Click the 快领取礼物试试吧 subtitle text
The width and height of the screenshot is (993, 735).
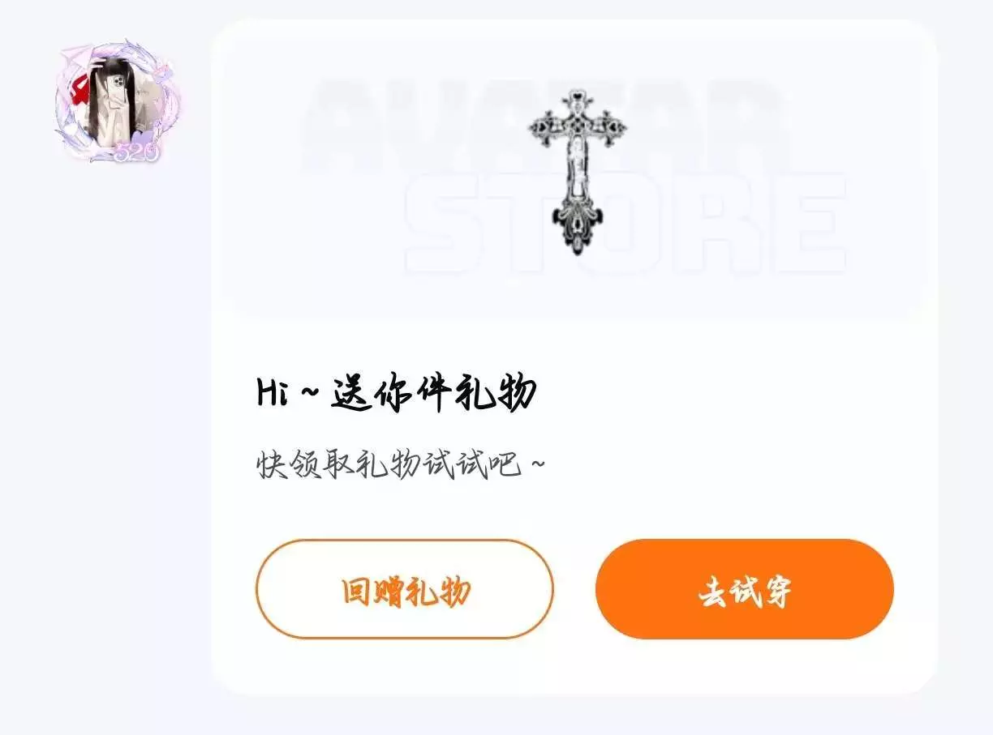pos(401,466)
